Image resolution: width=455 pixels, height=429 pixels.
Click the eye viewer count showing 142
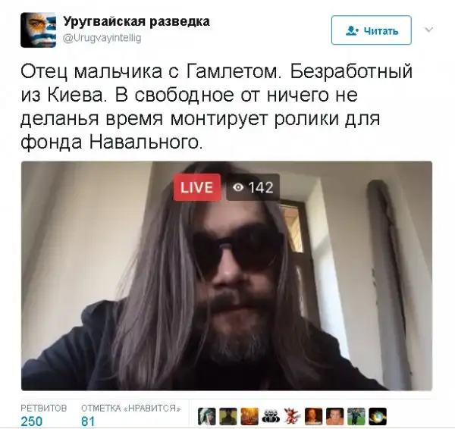coord(253,187)
